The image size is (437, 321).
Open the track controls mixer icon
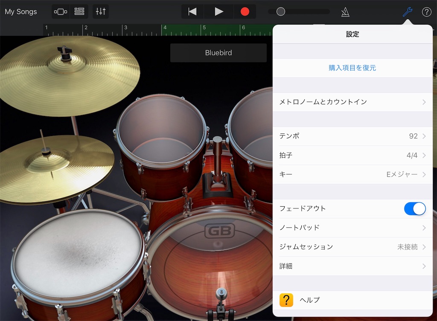click(x=101, y=12)
